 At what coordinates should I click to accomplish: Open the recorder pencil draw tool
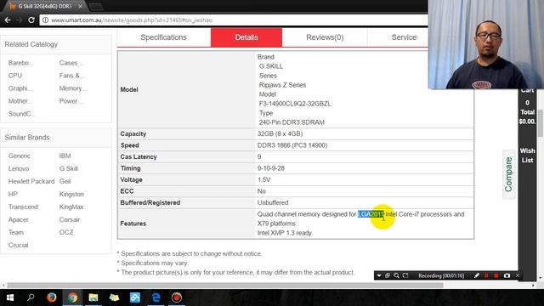[477, 275]
